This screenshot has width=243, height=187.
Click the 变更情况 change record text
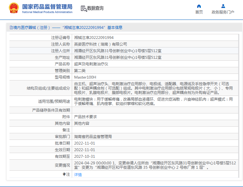(155, 165)
